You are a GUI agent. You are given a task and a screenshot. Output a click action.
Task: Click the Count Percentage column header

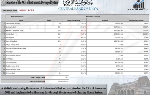[x=74, y=20]
